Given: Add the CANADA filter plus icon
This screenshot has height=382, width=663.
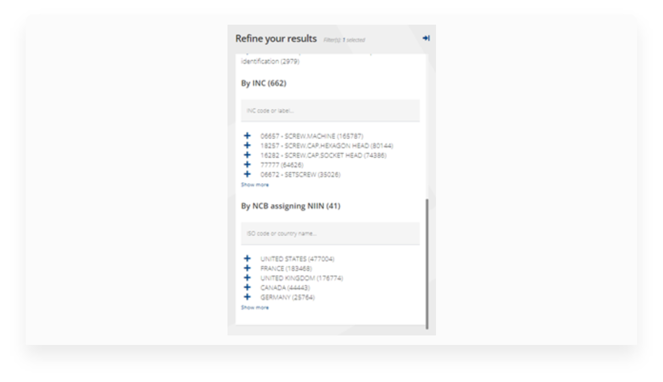Looking at the screenshot, I should pyautogui.click(x=247, y=288).
